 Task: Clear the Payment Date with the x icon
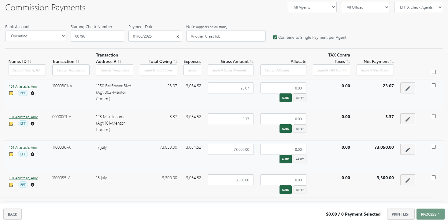178,36
